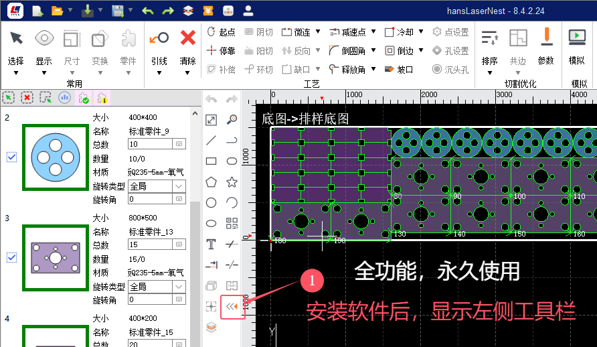Click the new file icon in title bar
This screenshot has width=597, height=347.
(37, 11)
